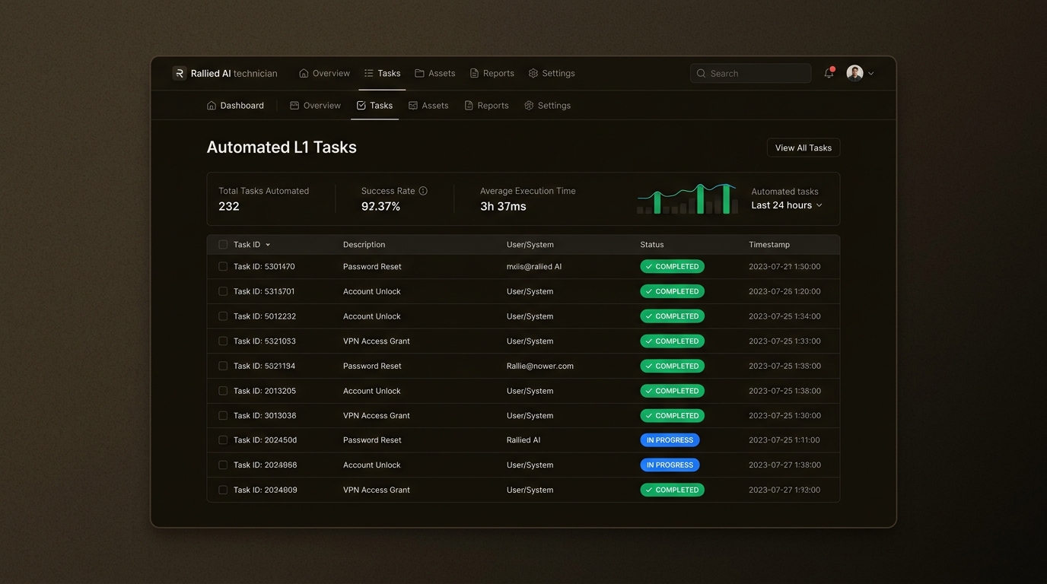Click the Task ID: 2024809 row label

click(x=266, y=490)
